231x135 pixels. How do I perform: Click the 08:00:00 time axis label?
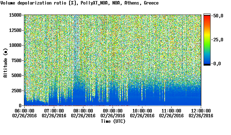83,111
